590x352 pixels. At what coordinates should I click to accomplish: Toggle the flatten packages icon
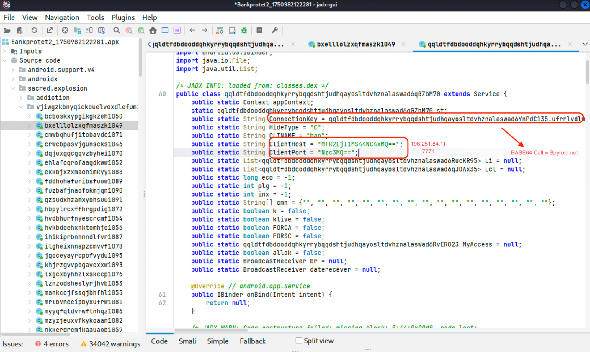[x=77, y=30]
